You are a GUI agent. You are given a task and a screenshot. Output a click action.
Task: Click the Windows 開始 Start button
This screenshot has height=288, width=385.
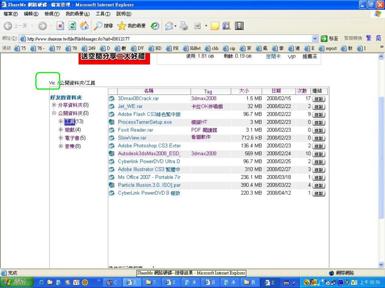[x=14, y=282]
